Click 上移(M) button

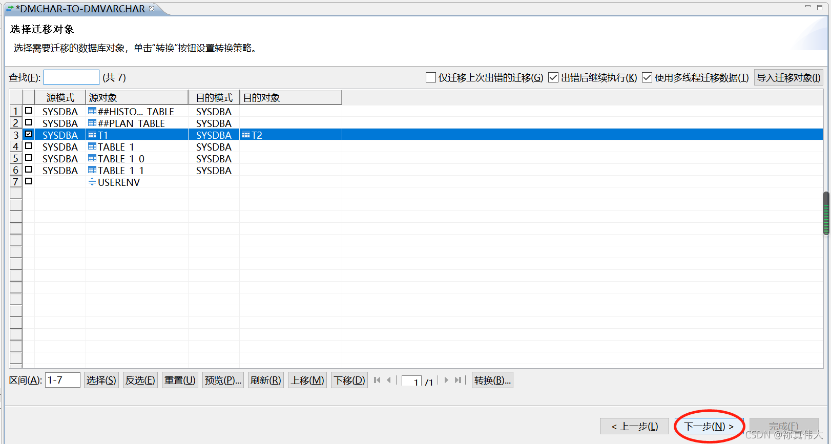point(307,380)
